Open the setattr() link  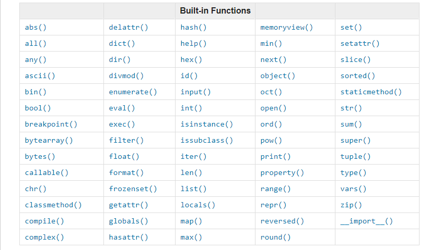[x=359, y=44]
